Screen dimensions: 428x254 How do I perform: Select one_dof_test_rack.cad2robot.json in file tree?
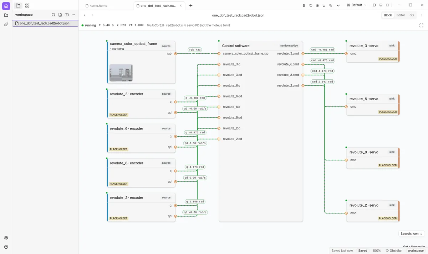[45, 23]
